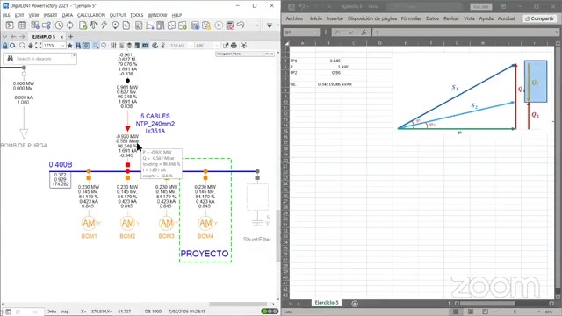Image resolution: width=562 pixels, height=316 pixels.
Task: Click the print diagram icon
Action: 234,46
